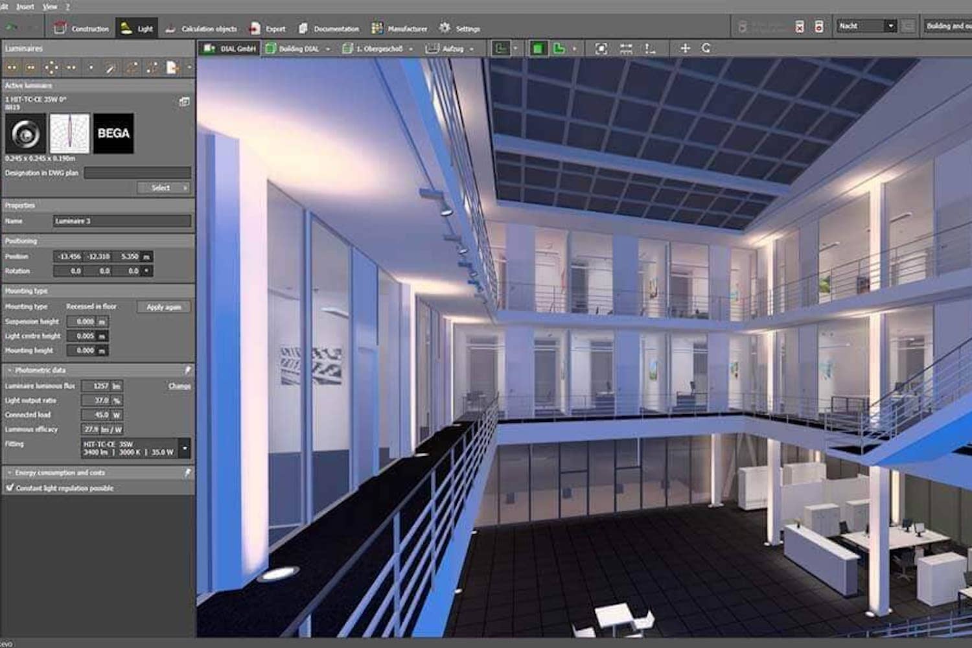
Task: Select the pencil draw luminaire tool
Action: click(111, 67)
